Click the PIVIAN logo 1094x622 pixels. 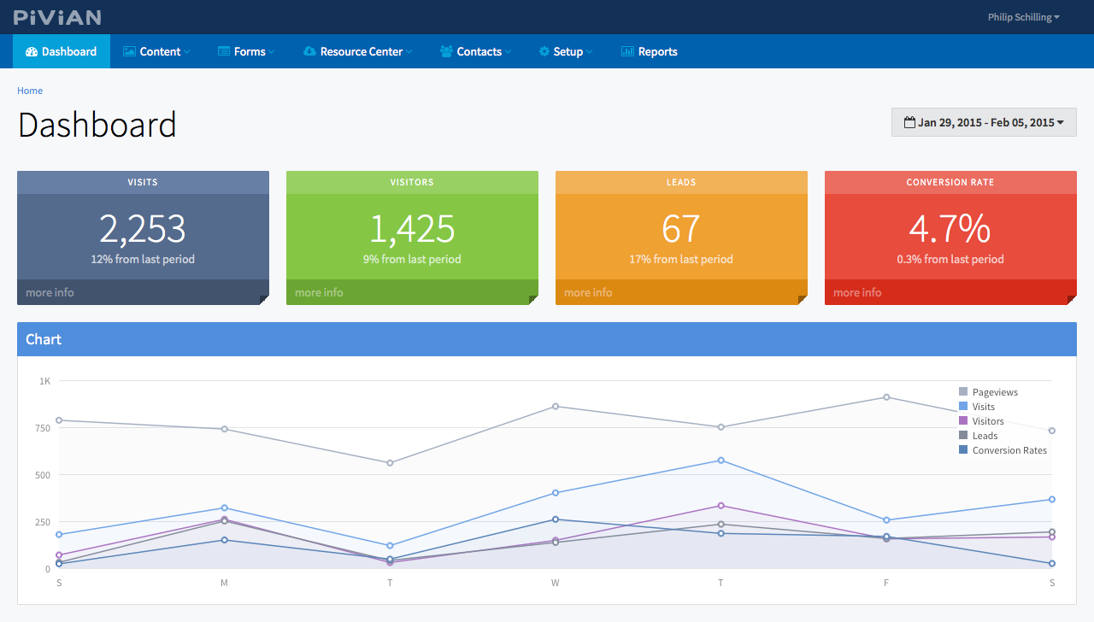(57, 17)
